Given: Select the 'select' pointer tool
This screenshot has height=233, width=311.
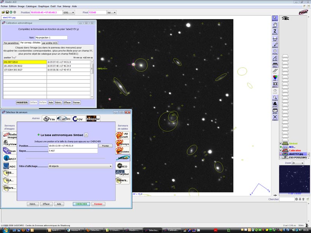Looking at the screenshot, I should click(x=275, y=18).
